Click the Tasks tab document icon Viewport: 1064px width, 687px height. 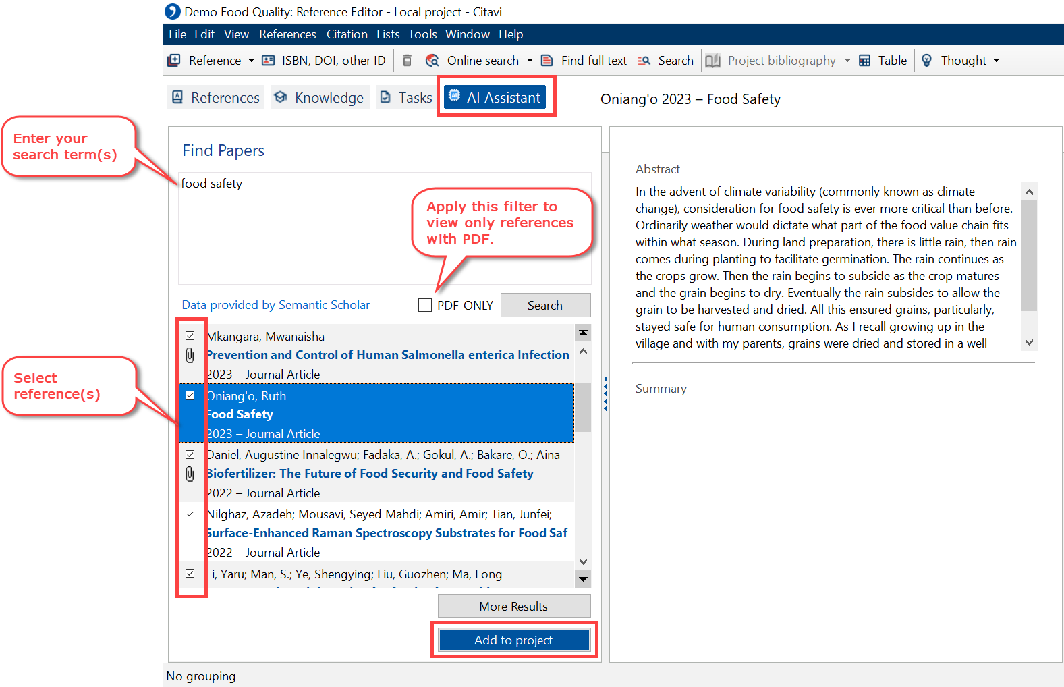tap(385, 97)
